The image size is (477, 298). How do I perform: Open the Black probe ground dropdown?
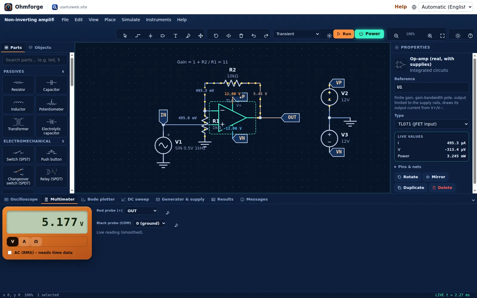[x=149, y=223]
